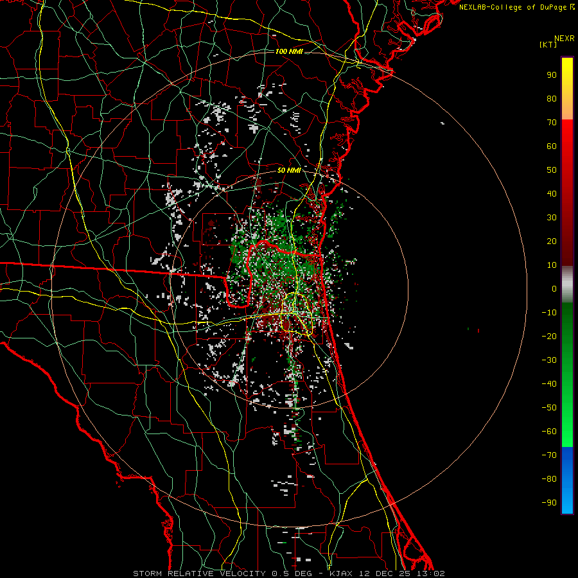Click the 100 NMI range ring label
Screen dimensions: 578x578
pos(289,51)
